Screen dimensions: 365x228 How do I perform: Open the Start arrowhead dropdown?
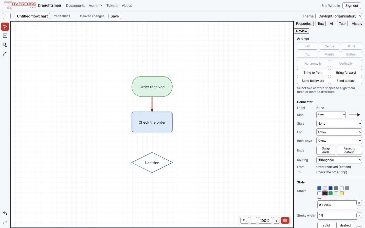339,123
